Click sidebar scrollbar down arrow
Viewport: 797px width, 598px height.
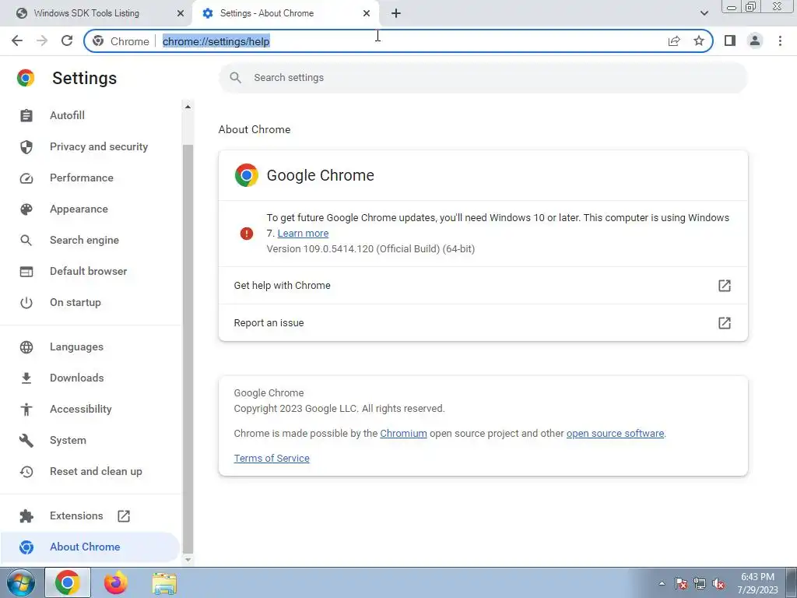click(188, 559)
